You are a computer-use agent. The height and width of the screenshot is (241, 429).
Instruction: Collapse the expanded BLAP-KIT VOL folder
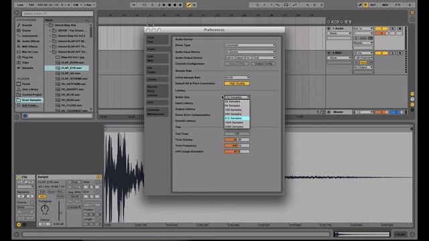pos(50,52)
